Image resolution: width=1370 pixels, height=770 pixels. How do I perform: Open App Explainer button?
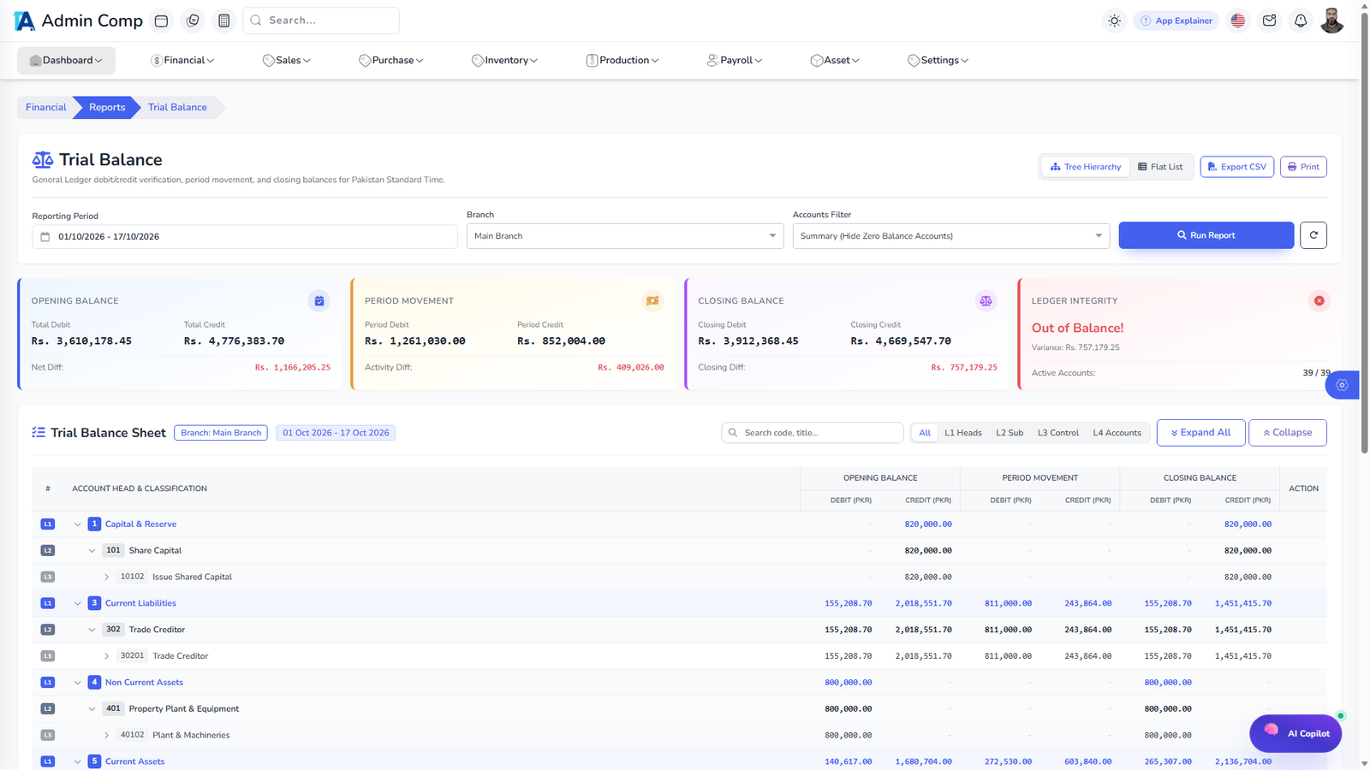click(x=1176, y=21)
